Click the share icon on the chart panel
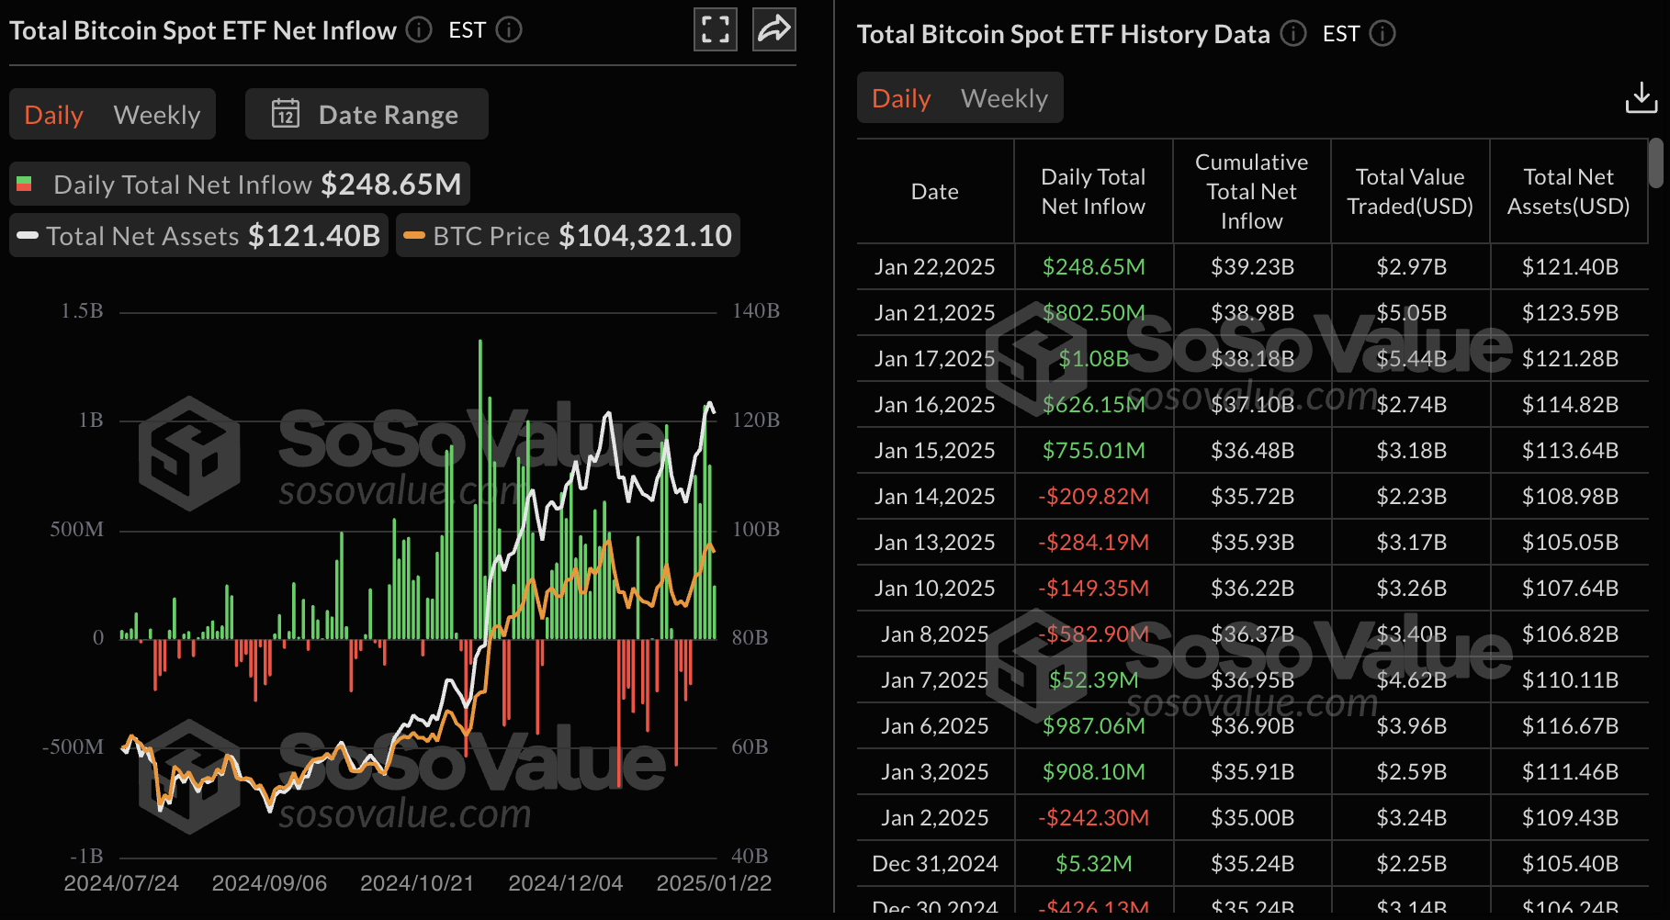1670x920 pixels. pyautogui.click(x=773, y=29)
